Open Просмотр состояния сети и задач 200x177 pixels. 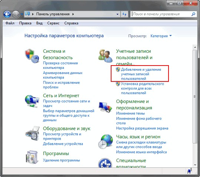[x=66, y=103]
